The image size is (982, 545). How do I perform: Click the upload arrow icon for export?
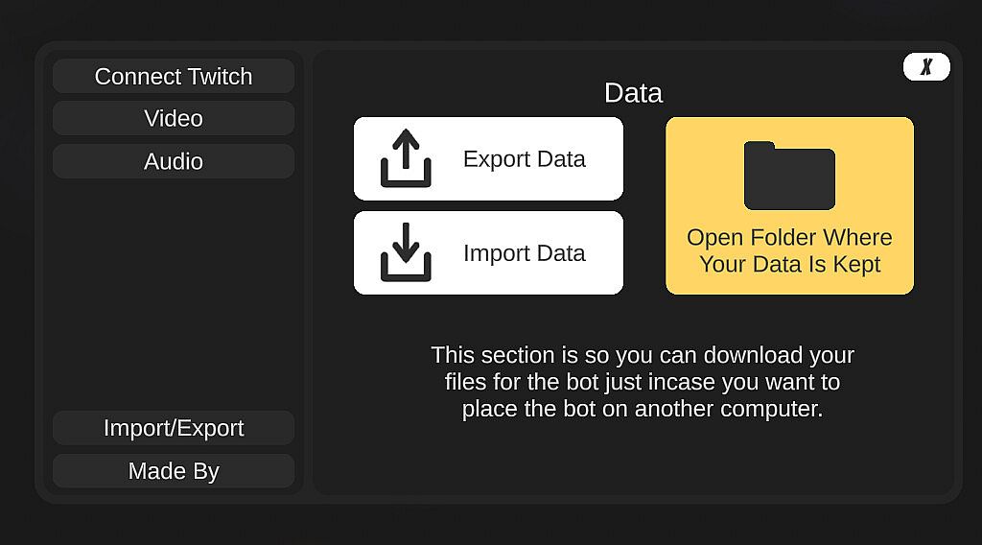tap(406, 158)
